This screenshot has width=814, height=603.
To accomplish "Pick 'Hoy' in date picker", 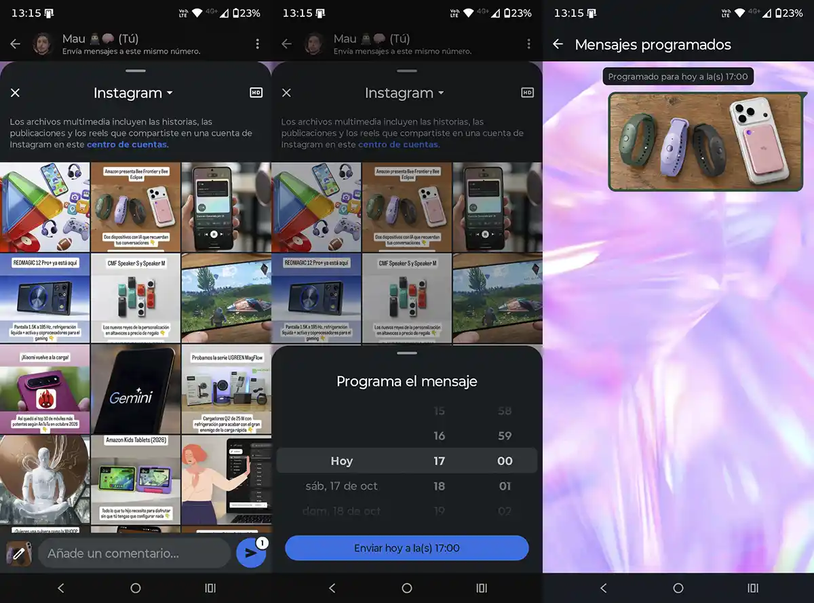I will pos(341,461).
